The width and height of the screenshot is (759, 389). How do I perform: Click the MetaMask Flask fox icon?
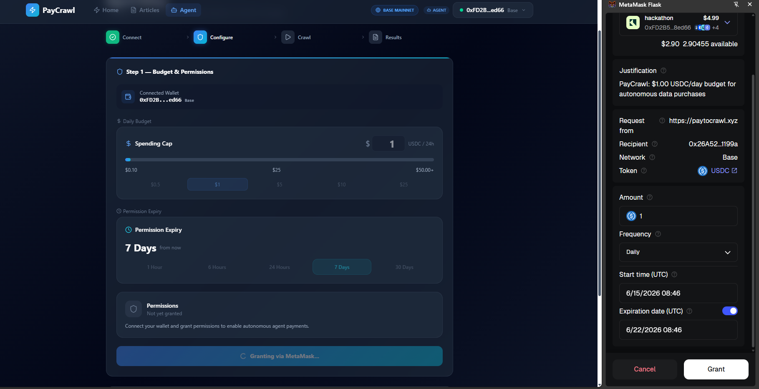tap(612, 5)
